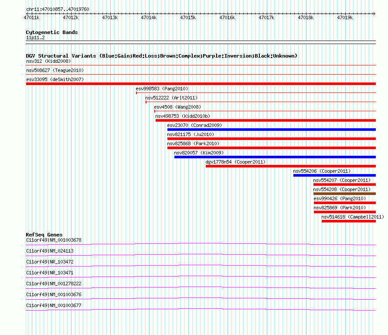Open nsv512222 (Arlt2011) variant entry
Screen dimensions: 388x335
(x=171, y=98)
